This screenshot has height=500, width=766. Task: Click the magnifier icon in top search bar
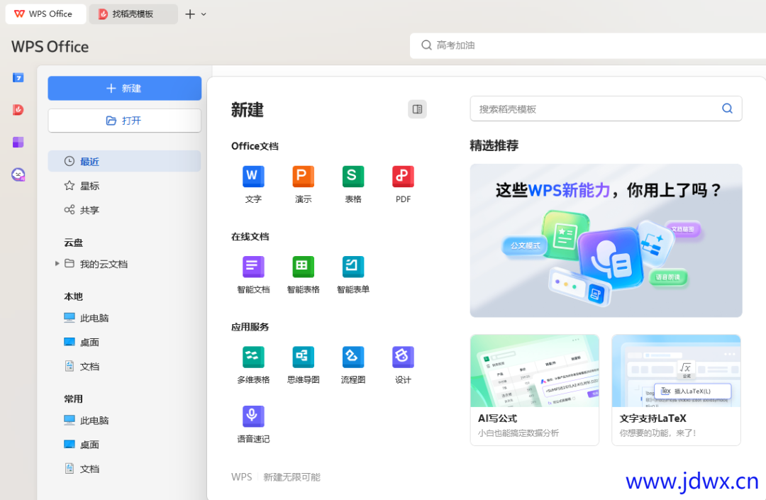click(x=426, y=45)
